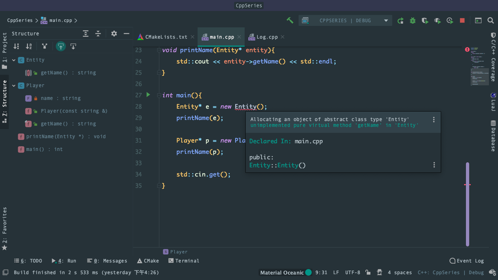
Task: Open documentation popup more options menu
Action: 434,165
